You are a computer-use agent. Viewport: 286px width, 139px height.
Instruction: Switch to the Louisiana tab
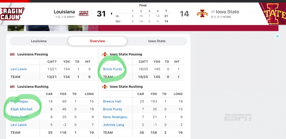click(x=39, y=41)
